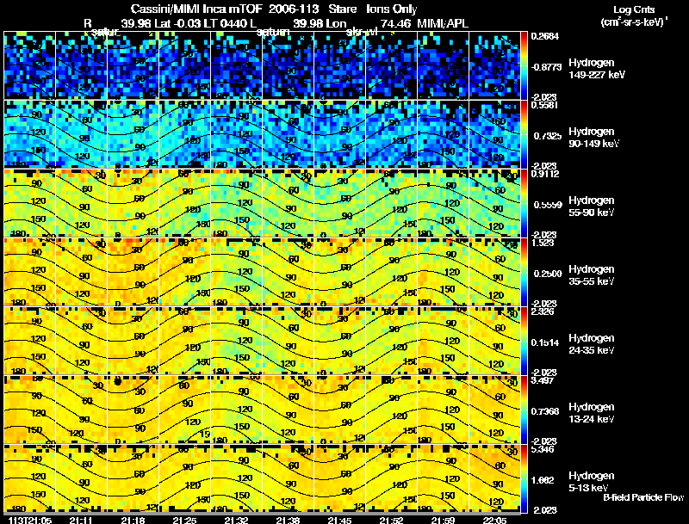Viewport: 689px width, 524px height.
Task: Click the 22:05 time axis marker
Action: click(494, 521)
